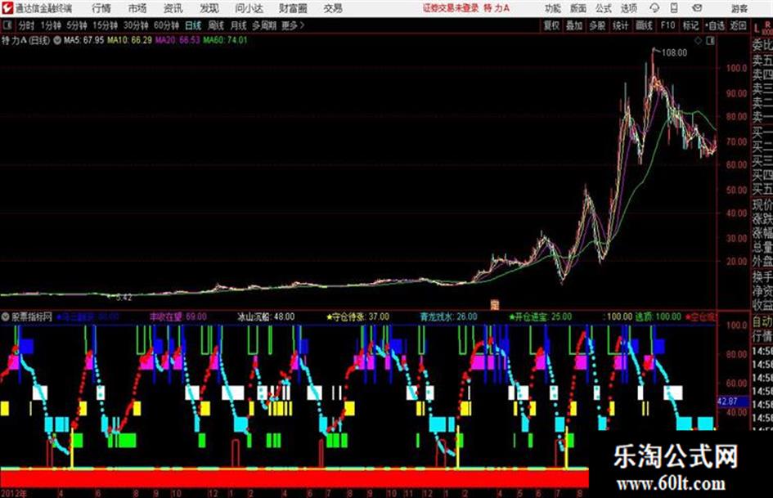Click the 丰收在望 69.00 indicator label
This screenshot has height=498, width=773.
178,316
